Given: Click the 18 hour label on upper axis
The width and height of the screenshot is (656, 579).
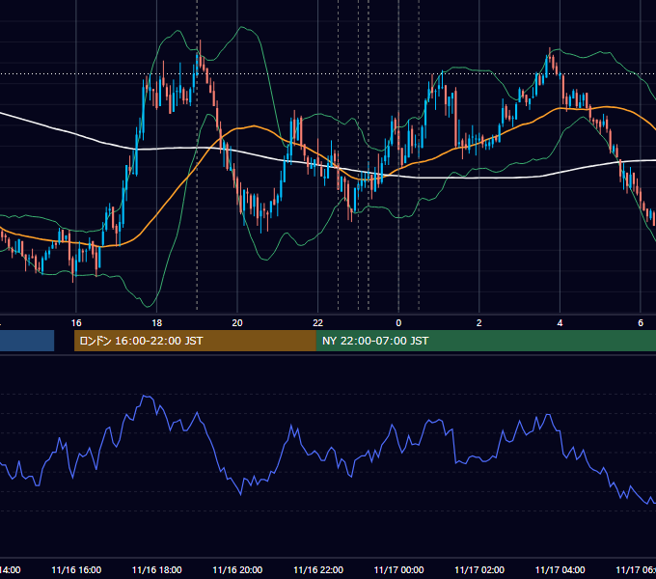Looking at the screenshot, I should point(157,323).
